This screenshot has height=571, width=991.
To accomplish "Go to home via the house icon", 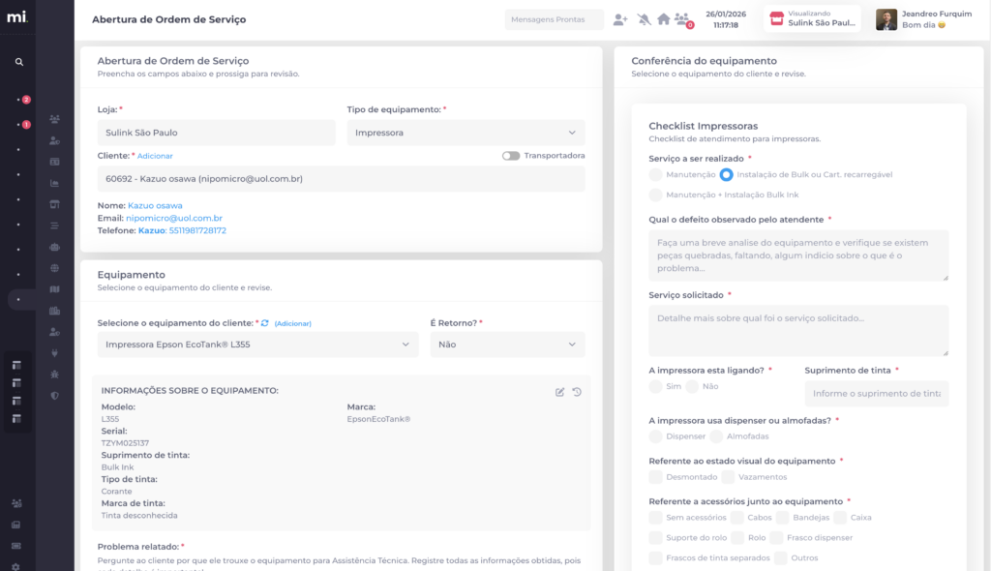I will tap(663, 19).
